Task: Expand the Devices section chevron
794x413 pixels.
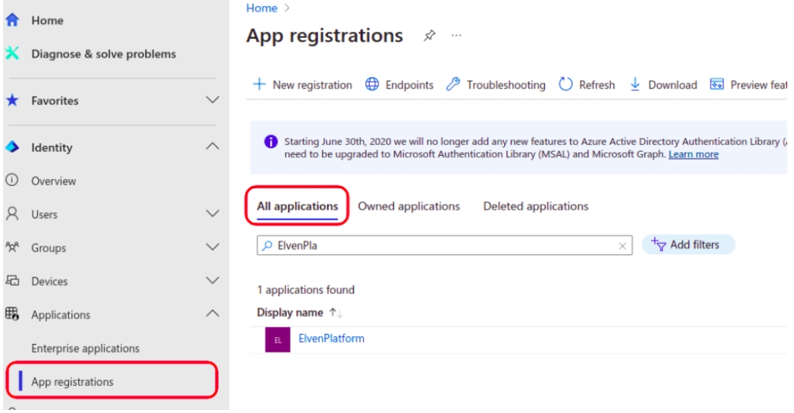Action: [212, 280]
